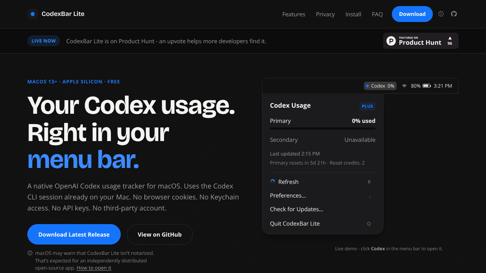Click the blue Download button in header
This screenshot has height=273, width=486.
pos(412,14)
